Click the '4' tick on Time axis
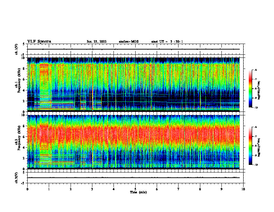 [114, 189]
